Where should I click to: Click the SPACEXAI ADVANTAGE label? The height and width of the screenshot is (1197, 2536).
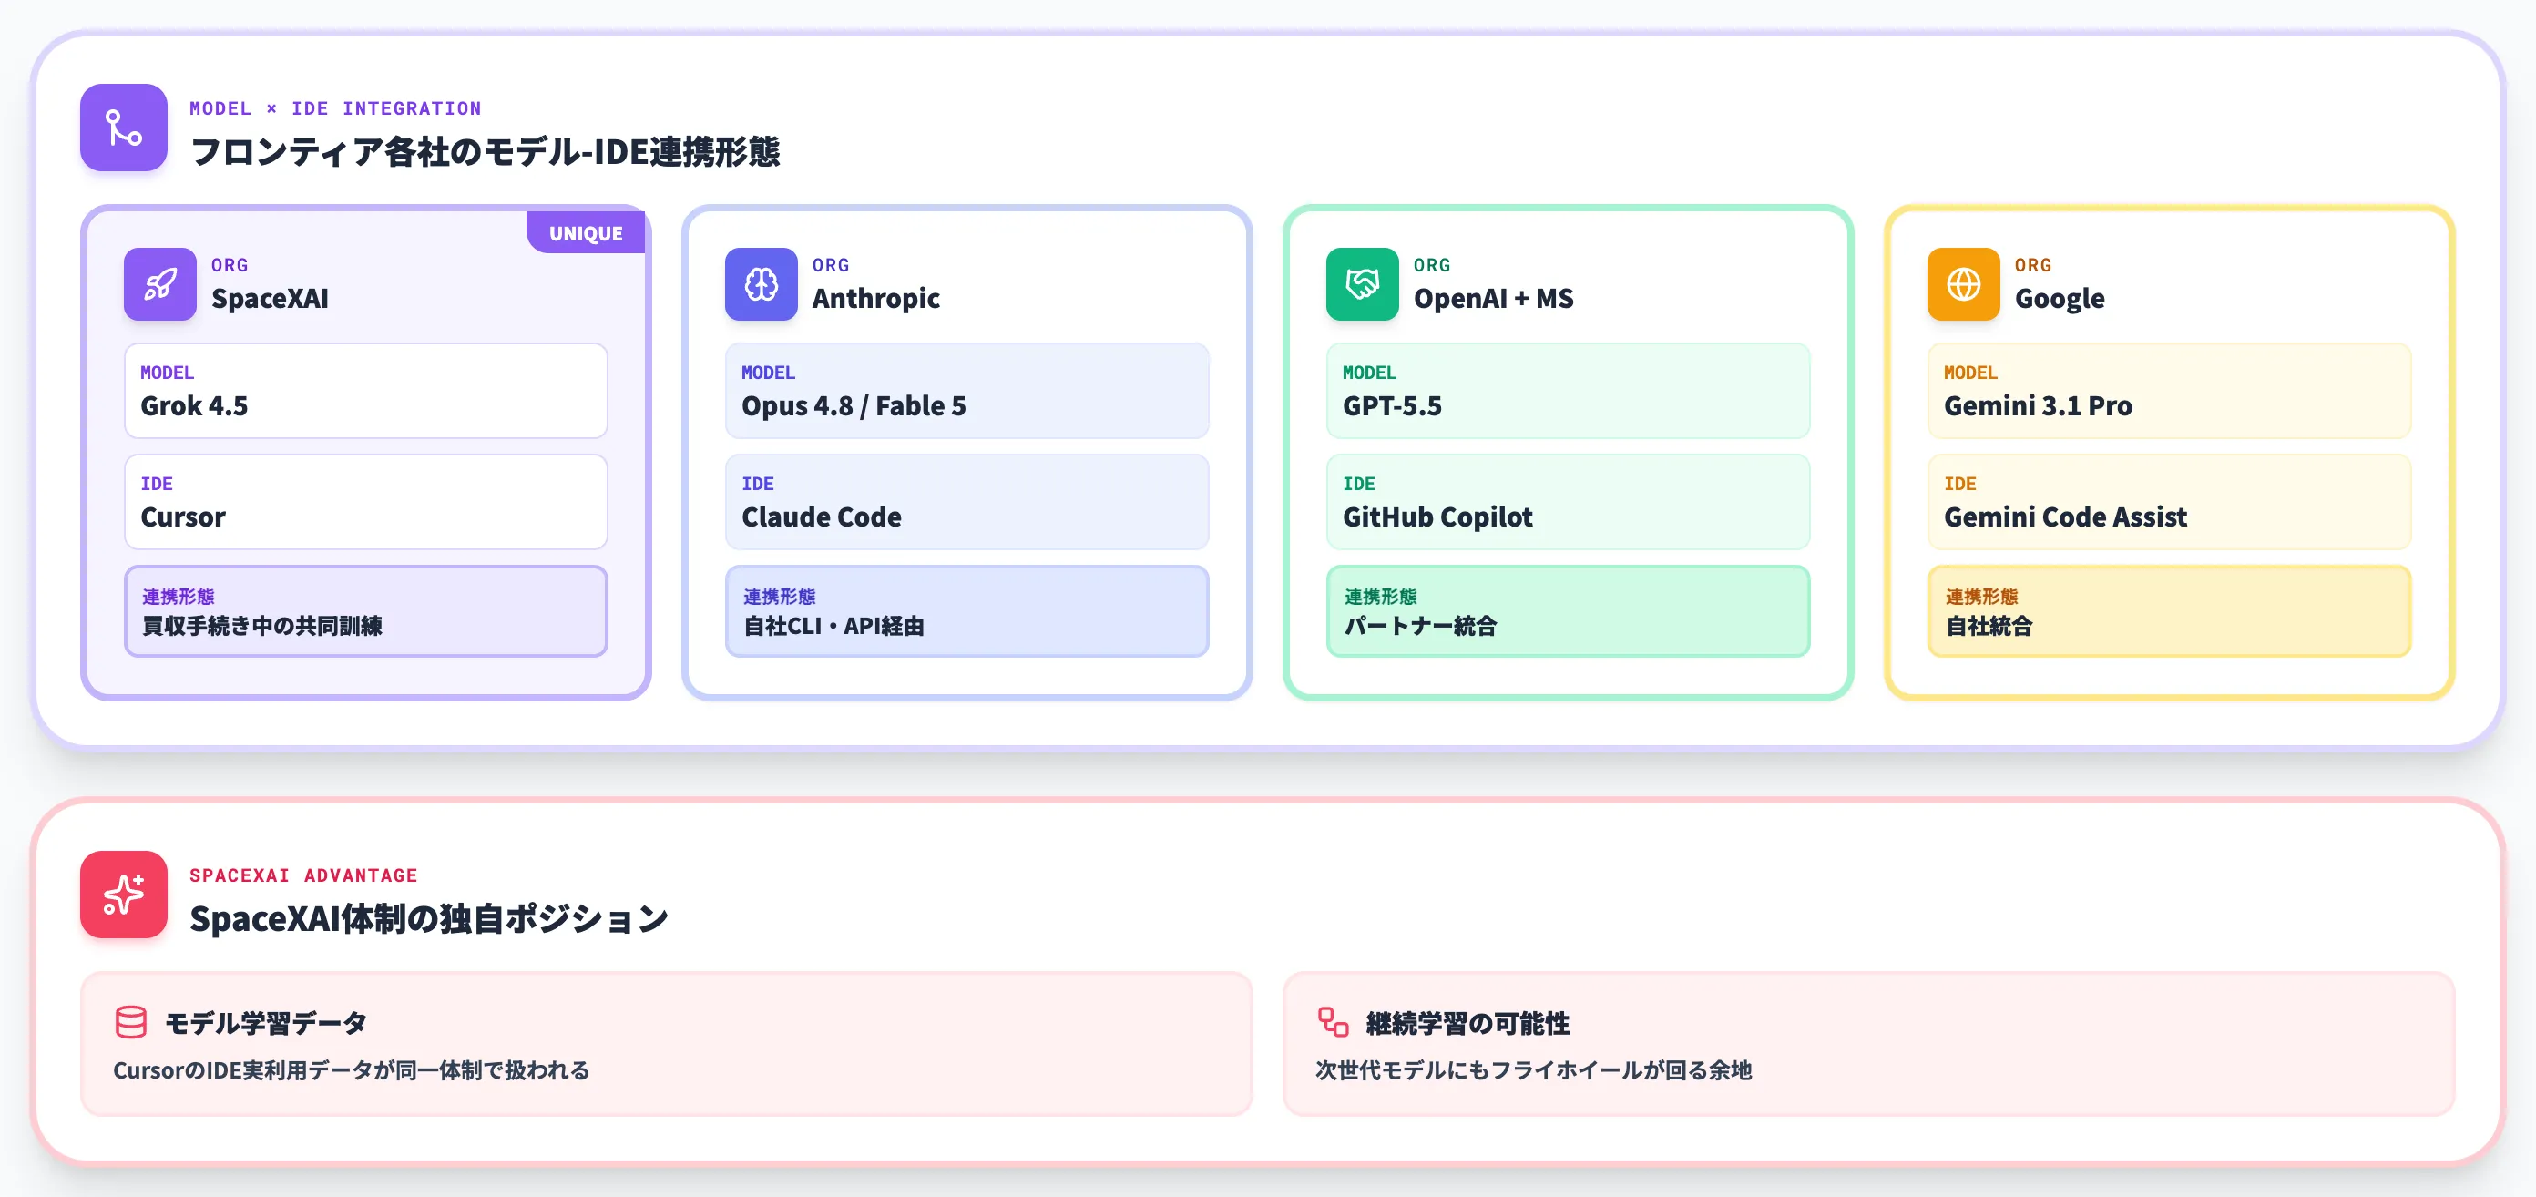303,875
